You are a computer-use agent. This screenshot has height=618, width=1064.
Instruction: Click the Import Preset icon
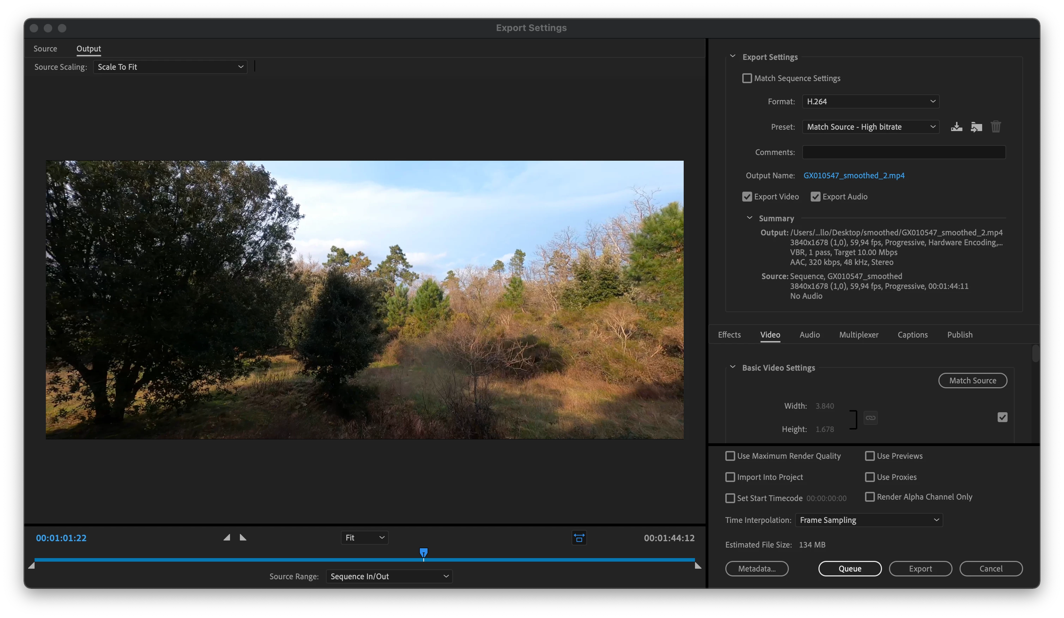click(x=976, y=127)
